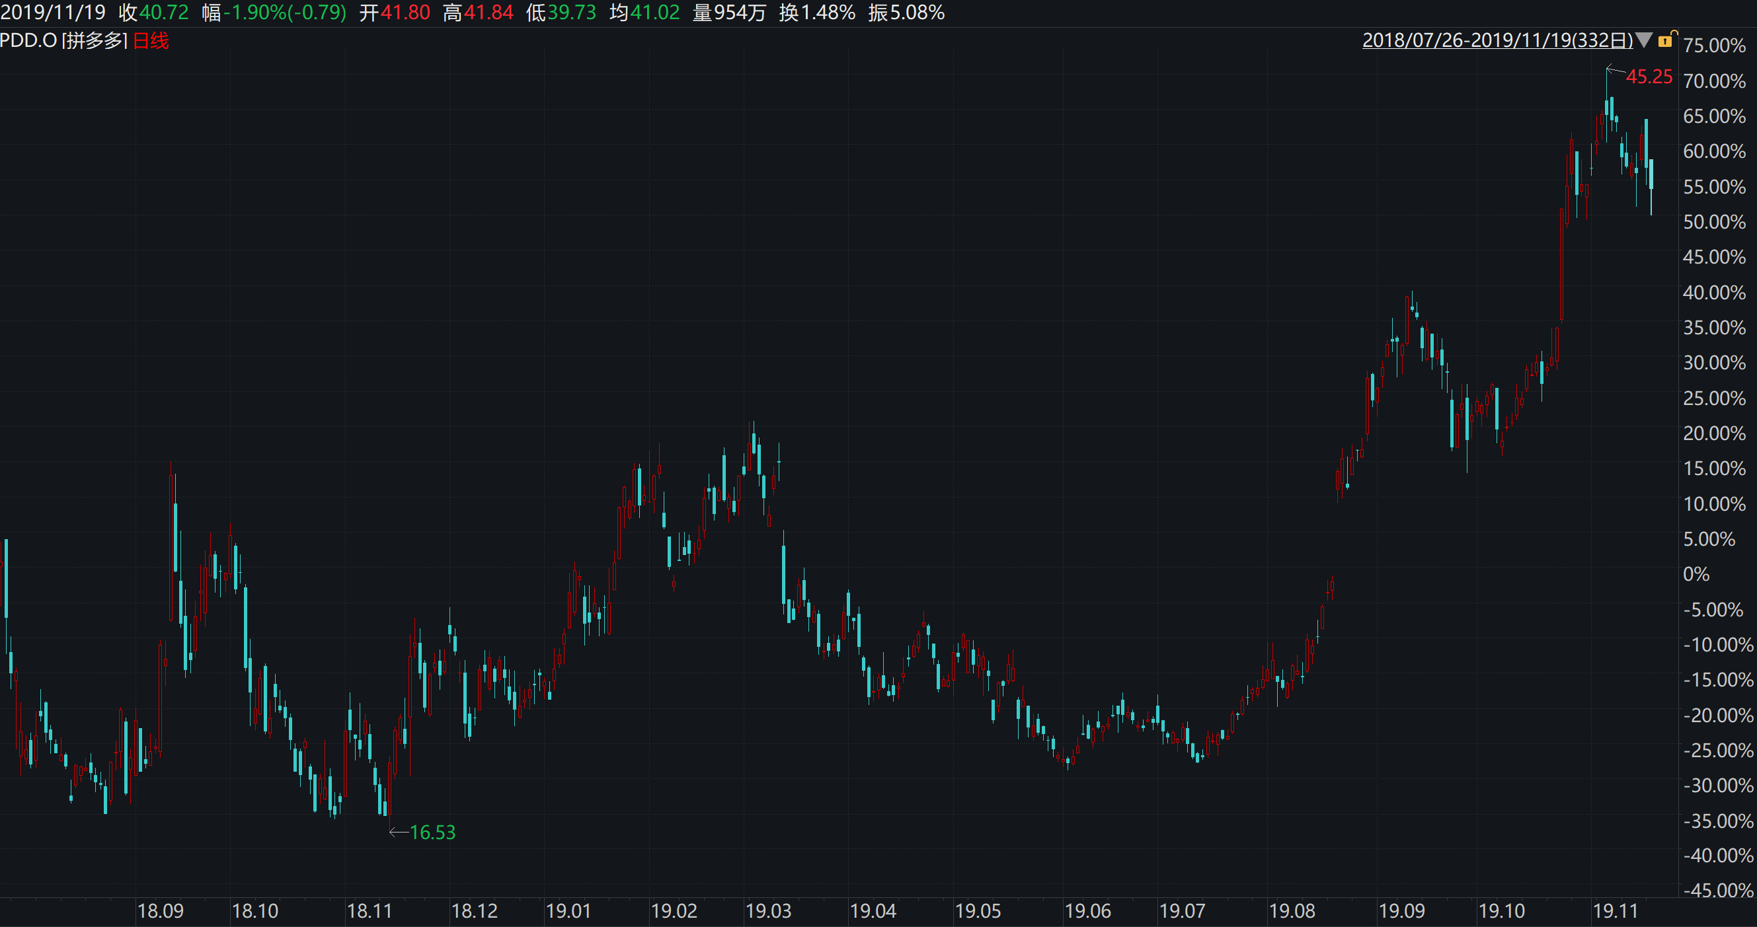This screenshot has width=1757, height=927.
Task: Click the 75.00% label on right axis
Action: pyautogui.click(x=1714, y=46)
